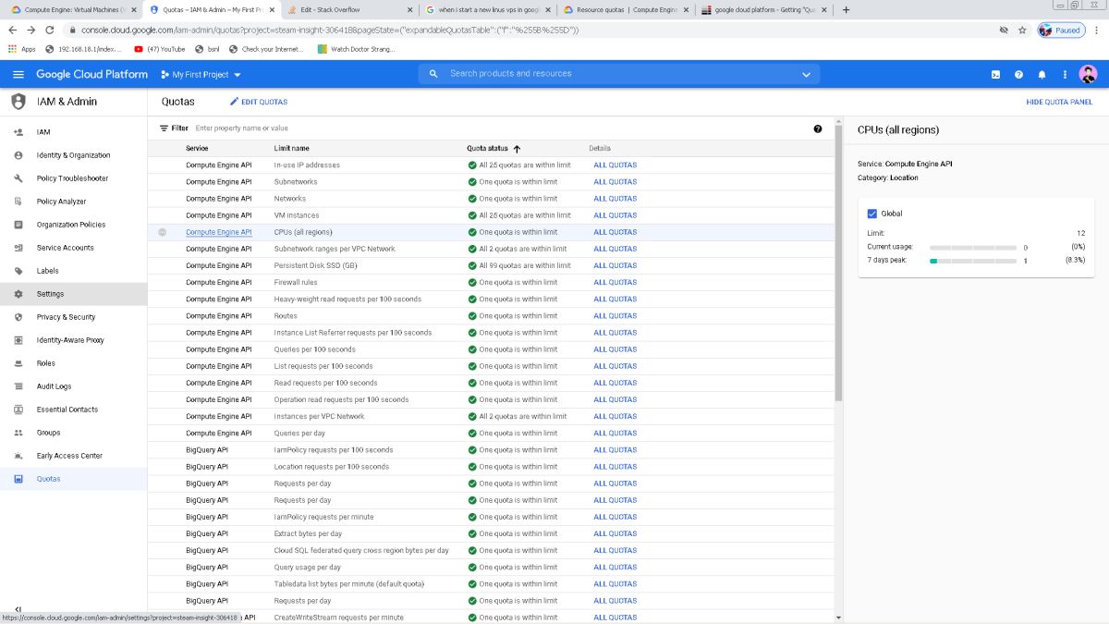The height and width of the screenshot is (624, 1109).
Task: Open user account avatar
Action: (1088, 74)
